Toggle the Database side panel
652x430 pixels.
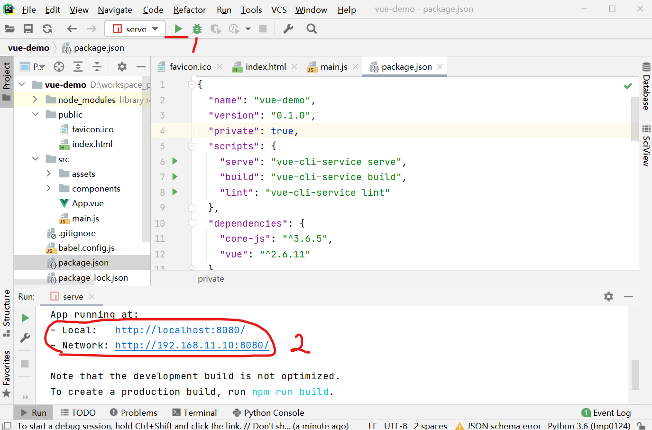tap(646, 86)
